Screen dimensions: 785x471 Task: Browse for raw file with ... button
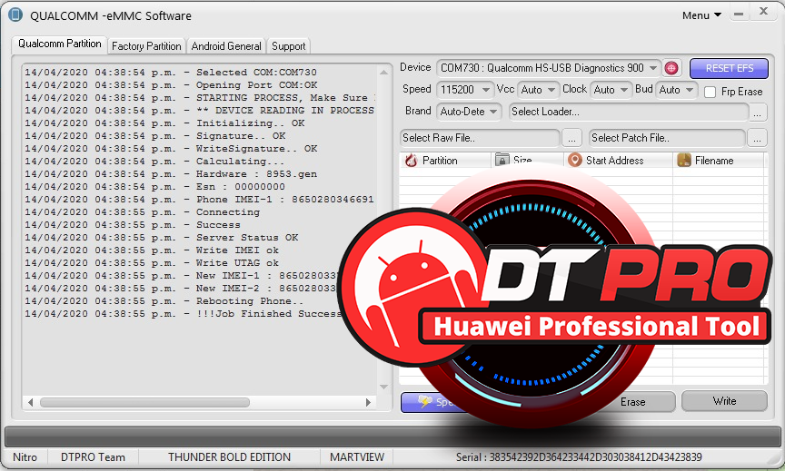(x=571, y=138)
